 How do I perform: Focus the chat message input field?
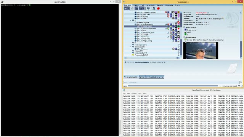(x=181, y=82)
